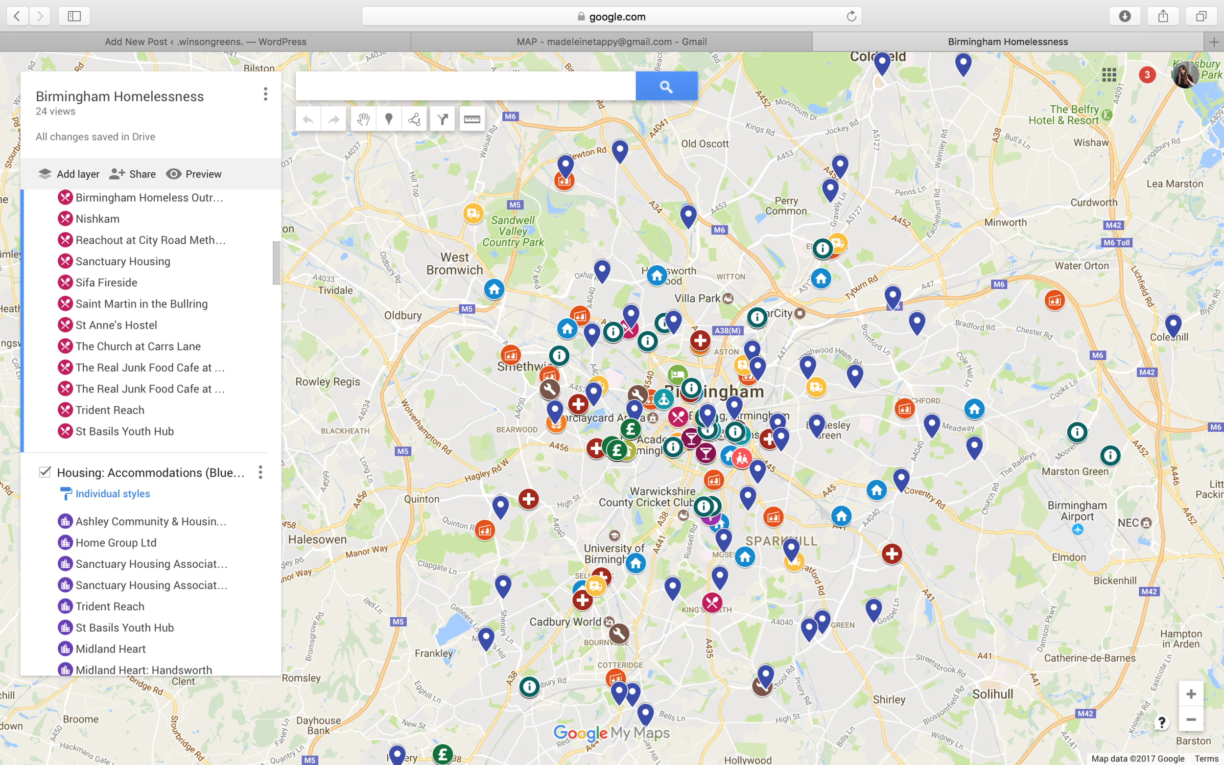Switch to the MAP Gmail tab
The width and height of the screenshot is (1224, 765).
click(x=611, y=42)
